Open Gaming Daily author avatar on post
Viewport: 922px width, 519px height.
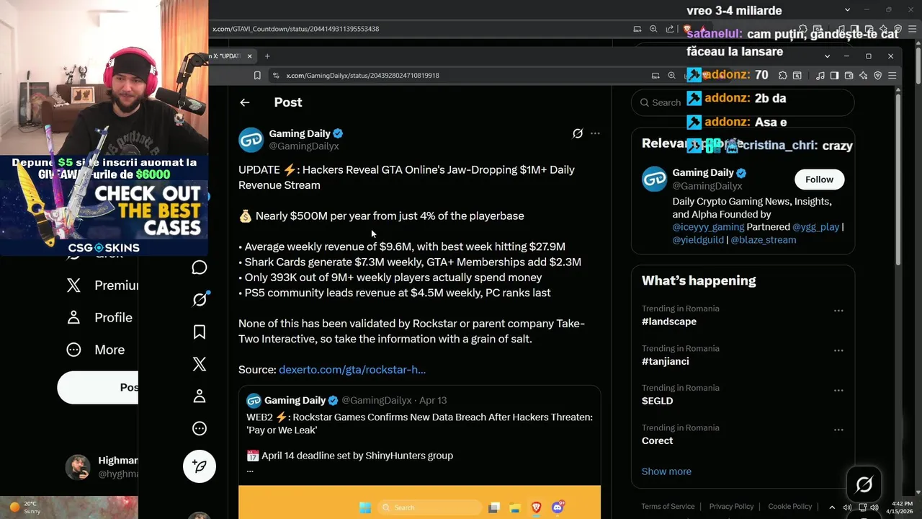pos(251,140)
